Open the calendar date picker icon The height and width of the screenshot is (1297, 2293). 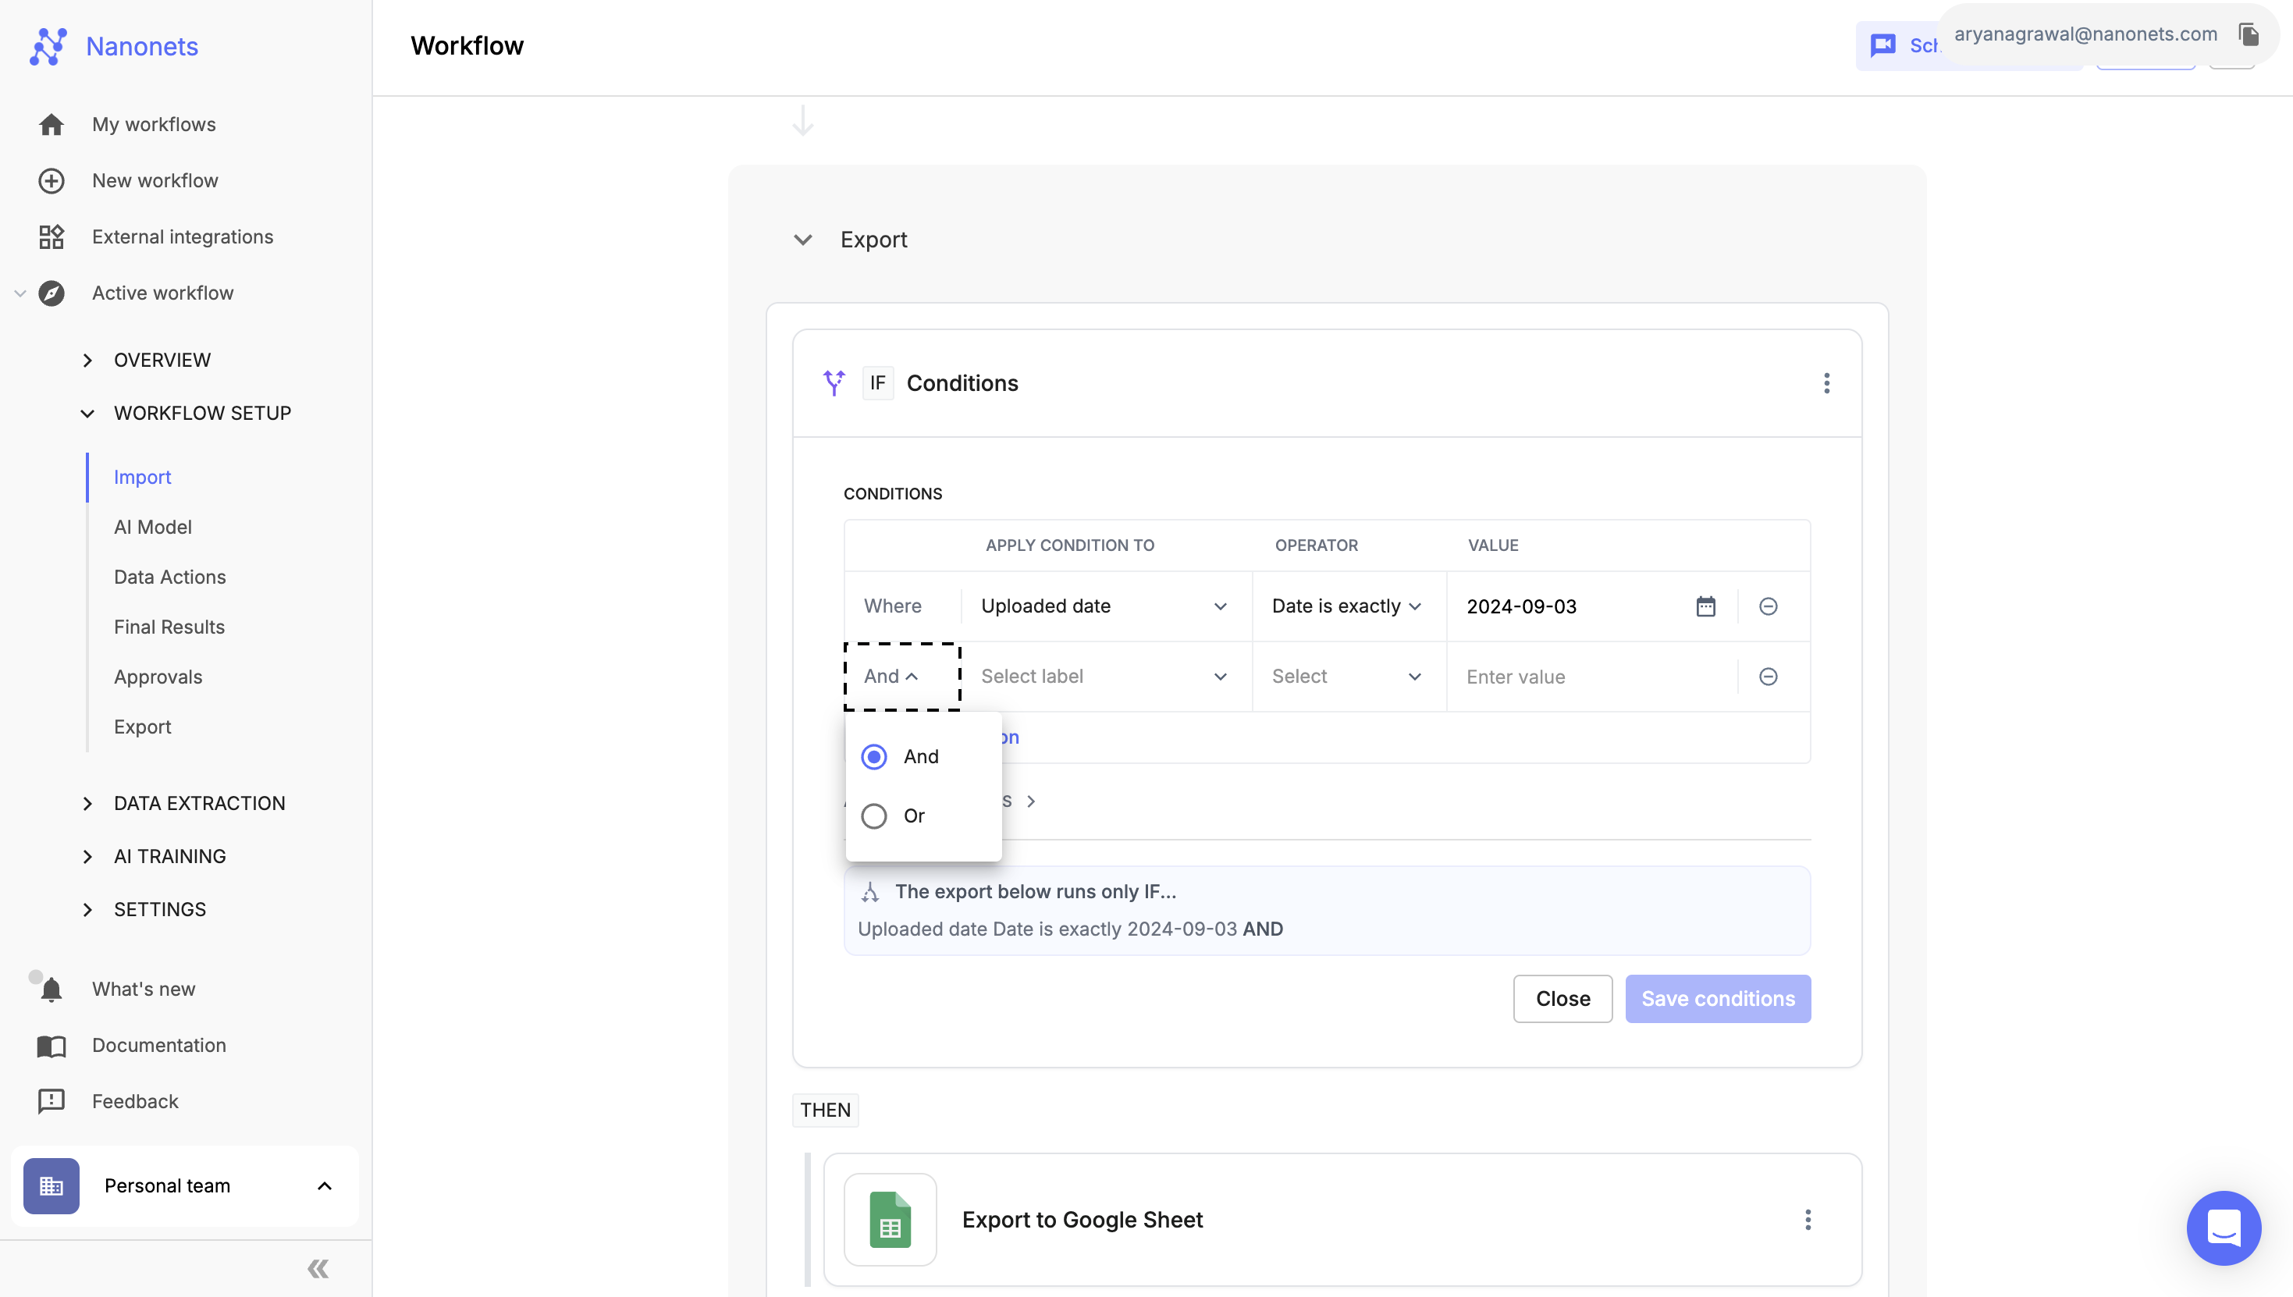tap(1705, 606)
